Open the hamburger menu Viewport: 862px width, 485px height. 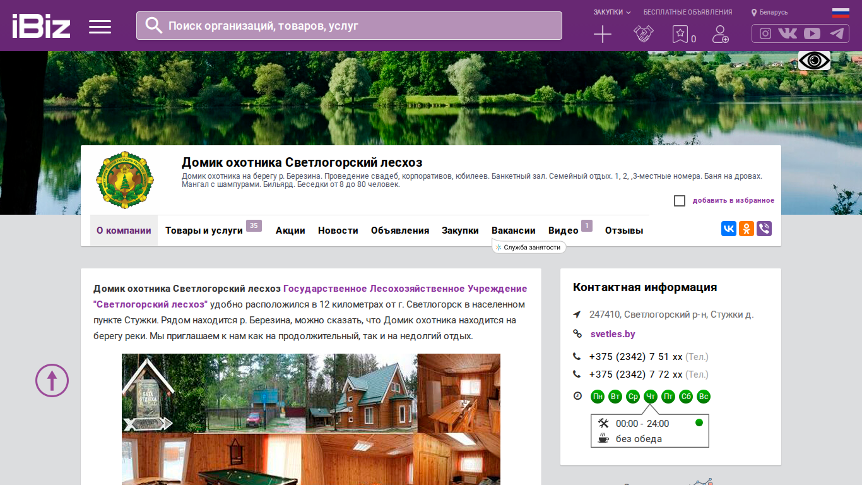pos(100,27)
